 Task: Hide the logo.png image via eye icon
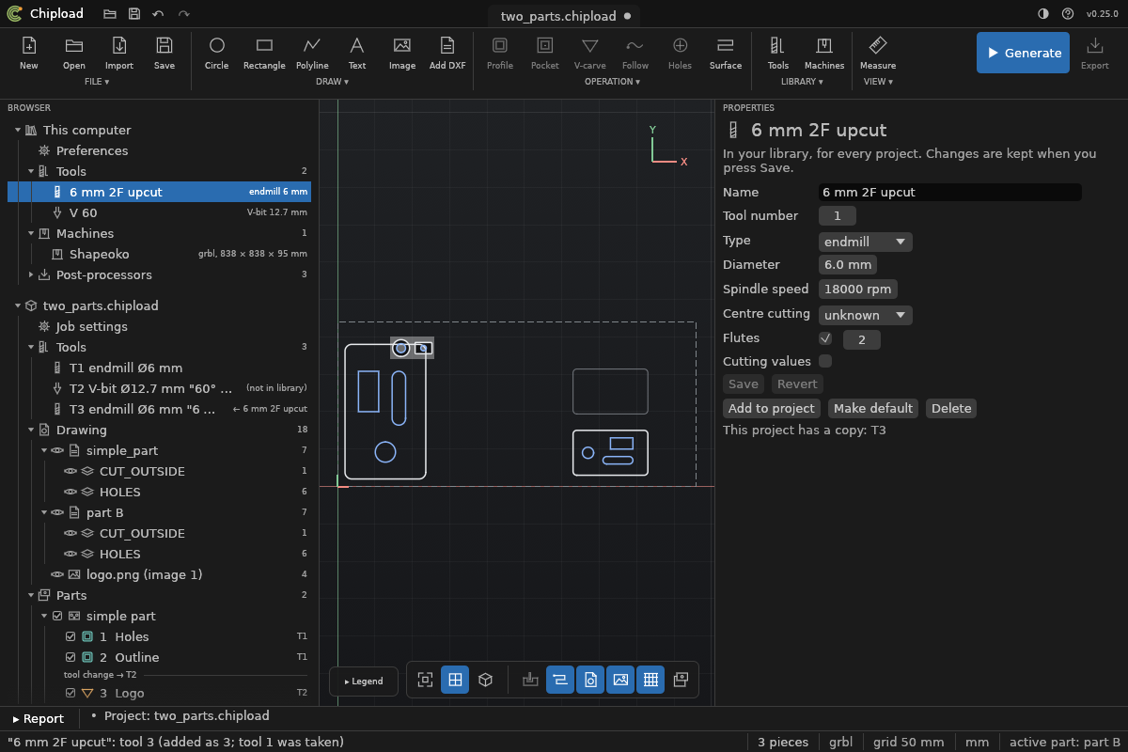[57, 574]
